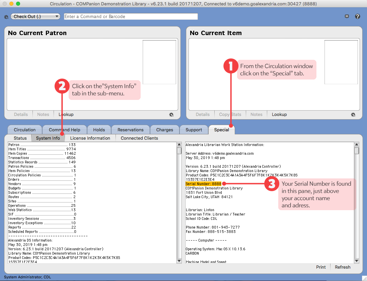Click the green zoom window button

pos(18,4)
